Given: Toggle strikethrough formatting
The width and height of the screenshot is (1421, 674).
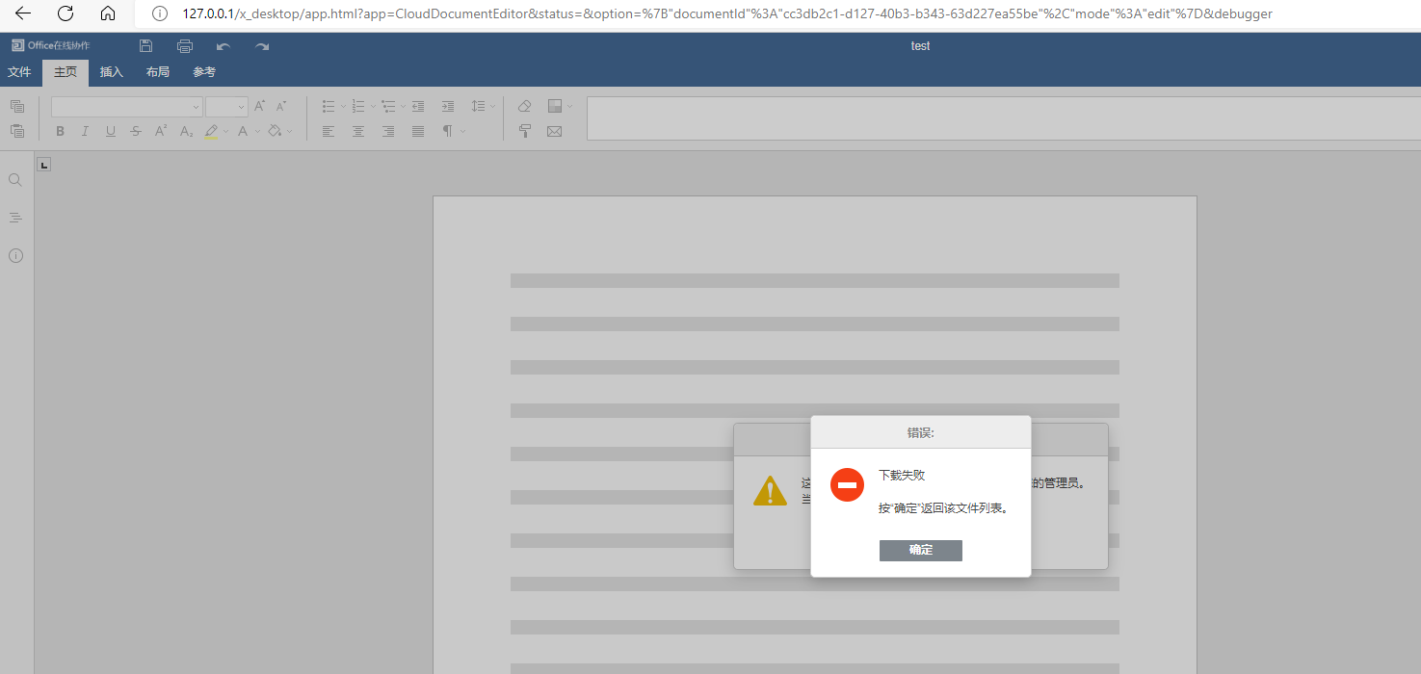Looking at the screenshot, I should (136, 131).
